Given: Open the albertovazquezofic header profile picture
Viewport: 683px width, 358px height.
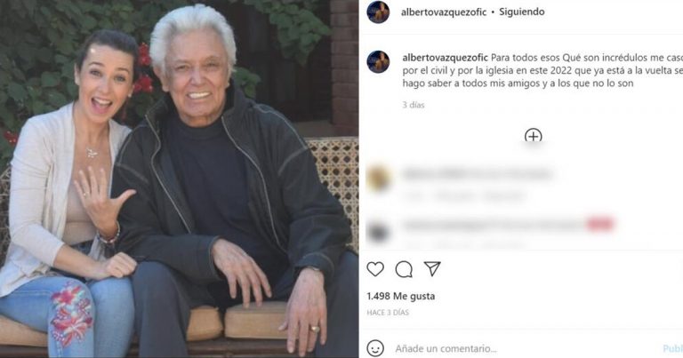Looking at the screenshot, I should [x=378, y=12].
